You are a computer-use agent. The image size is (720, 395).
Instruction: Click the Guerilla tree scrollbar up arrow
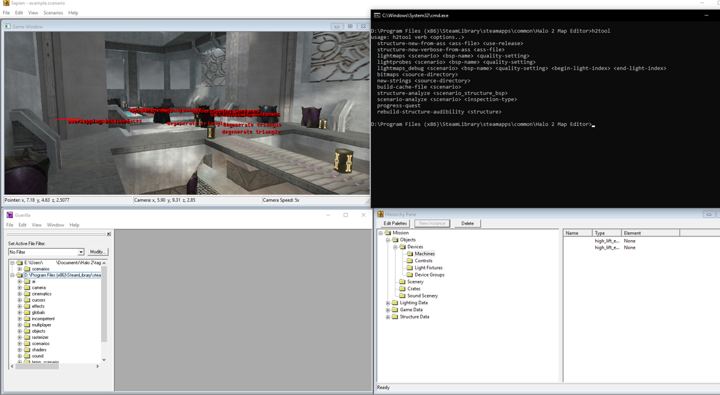(104, 263)
